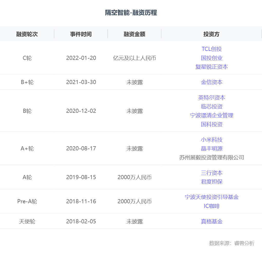Image resolution: width=262 pixels, height=257 pixels.
Task: Select the date 2021-03-30
Action: pos(81,82)
